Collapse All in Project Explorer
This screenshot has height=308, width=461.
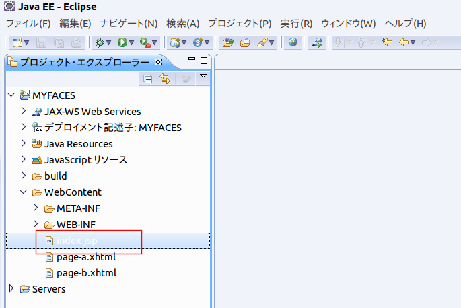[x=147, y=79]
